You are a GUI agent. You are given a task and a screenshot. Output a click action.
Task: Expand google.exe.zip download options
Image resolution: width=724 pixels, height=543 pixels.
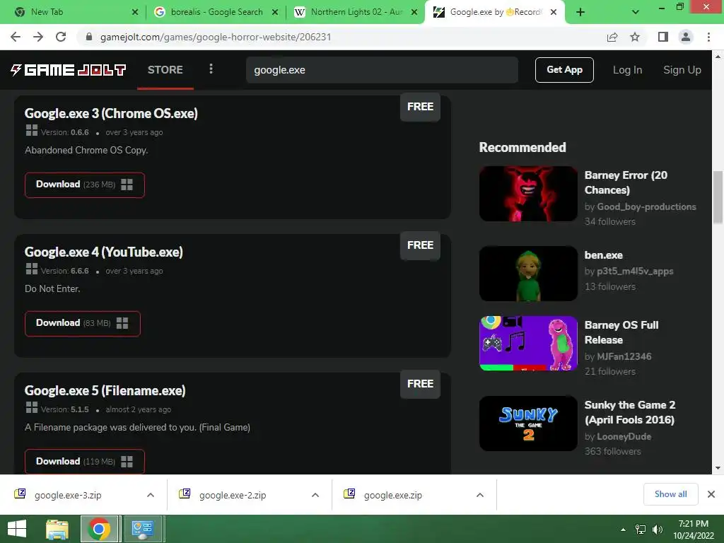click(x=480, y=495)
